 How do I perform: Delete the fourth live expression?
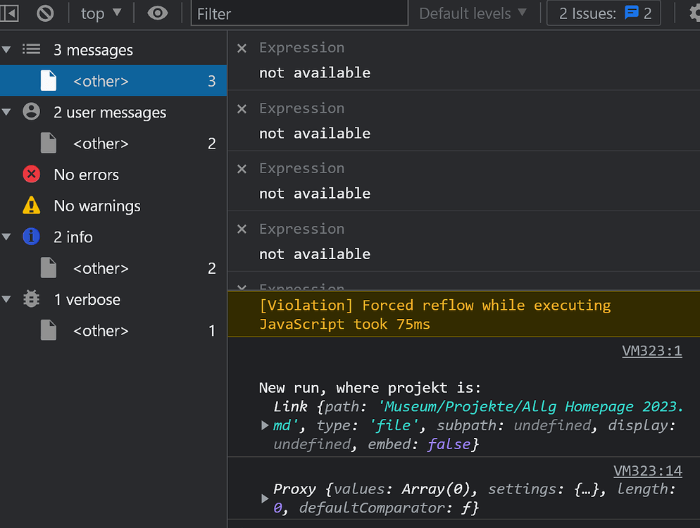pos(242,229)
